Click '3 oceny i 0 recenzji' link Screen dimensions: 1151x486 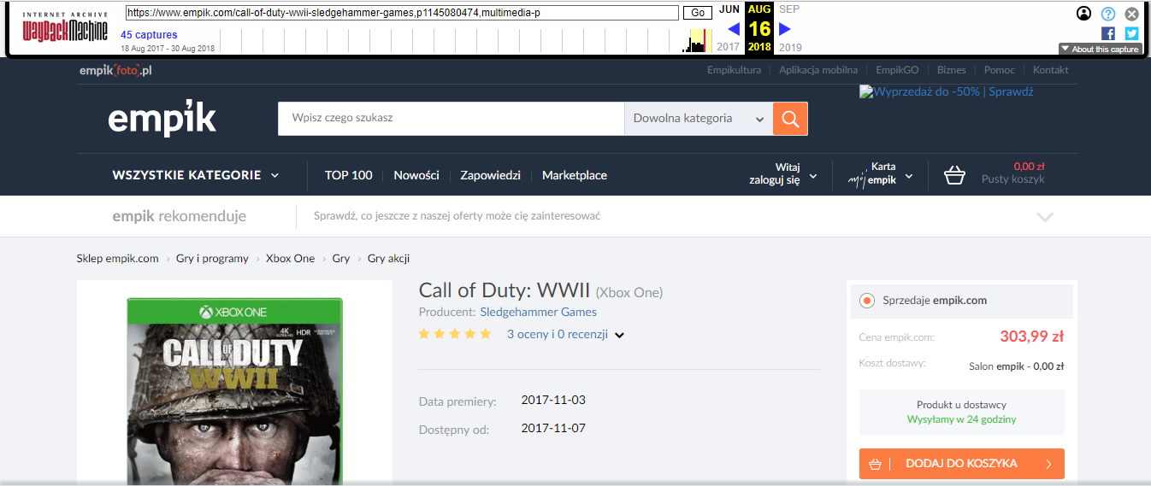click(x=558, y=334)
